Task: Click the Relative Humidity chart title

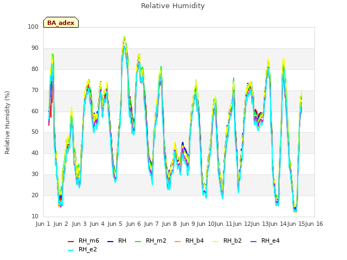Action: (173, 6)
